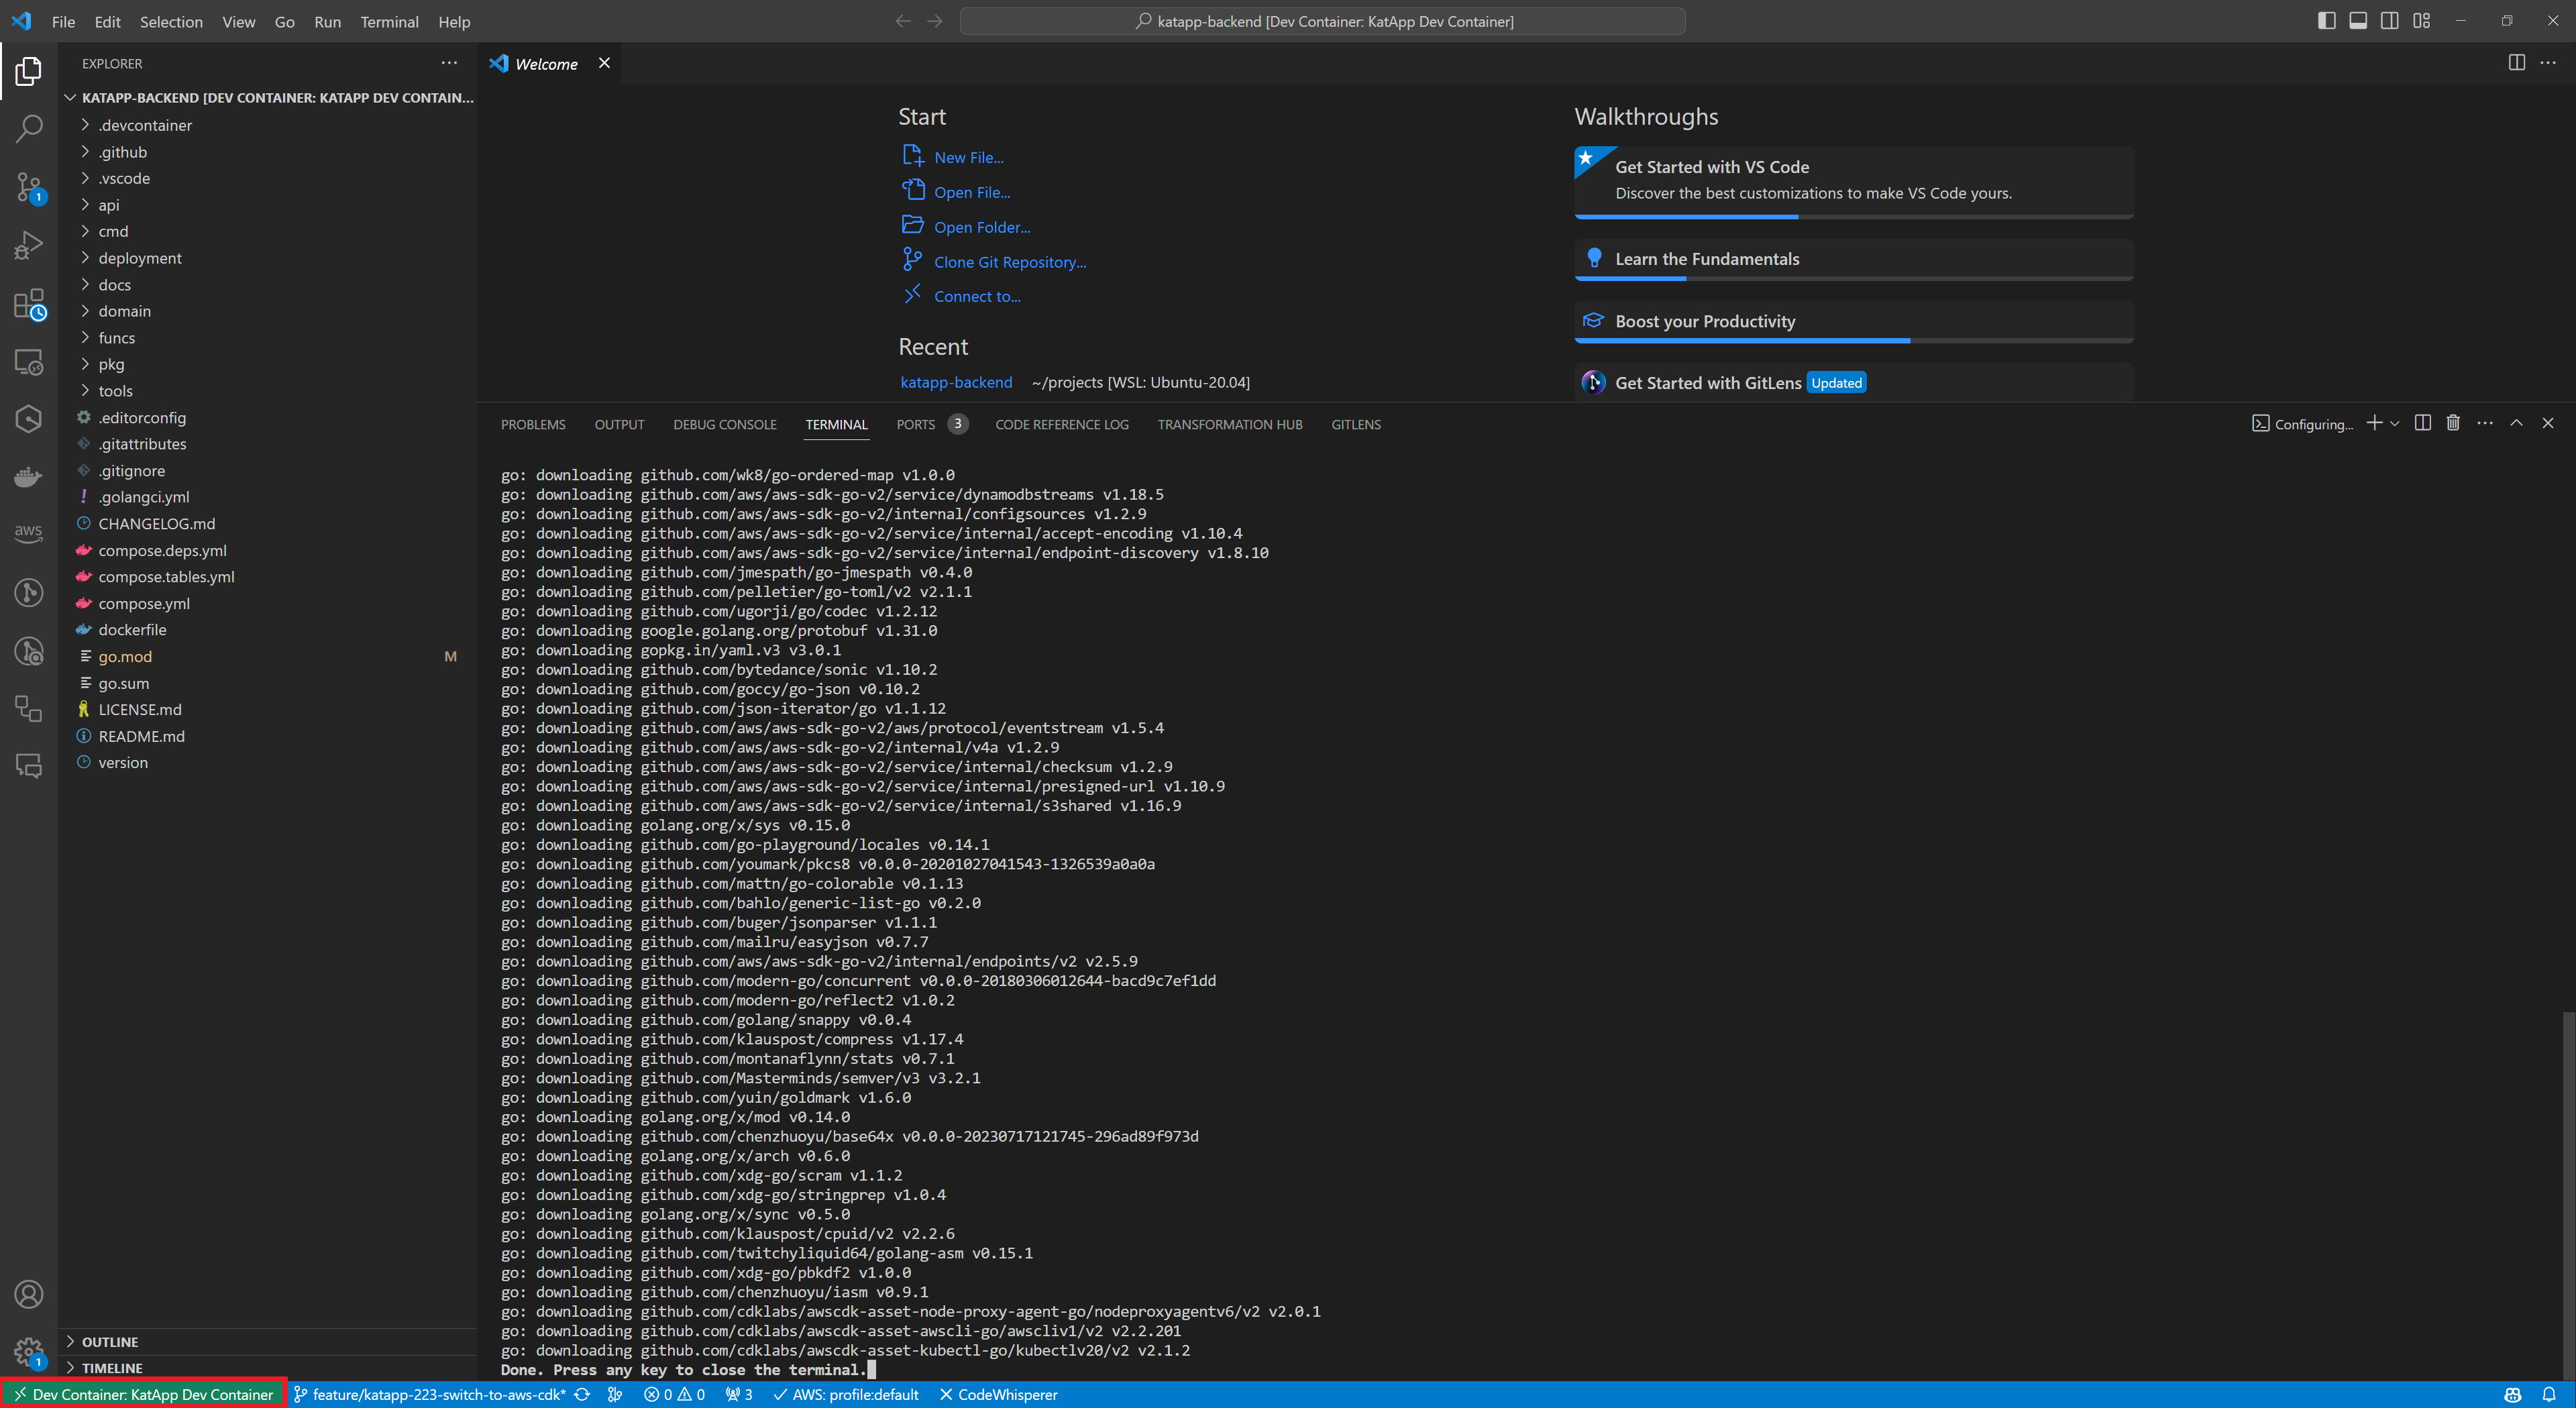This screenshot has height=1408, width=2576.
Task: Close the Welcome tab
Action: [x=604, y=63]
